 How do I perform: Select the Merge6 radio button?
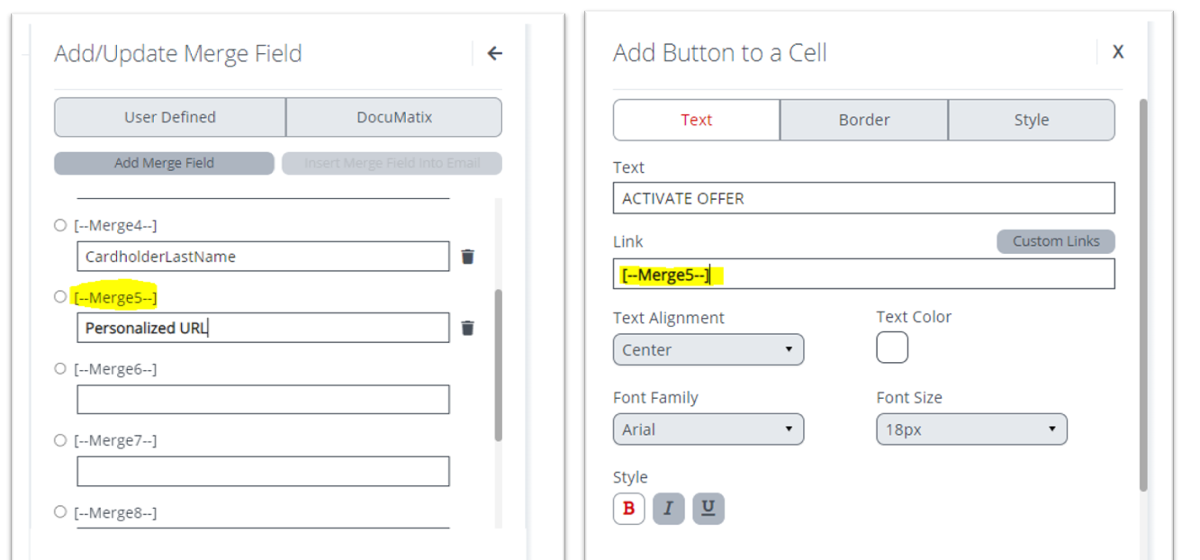click(x=60, y=368)
